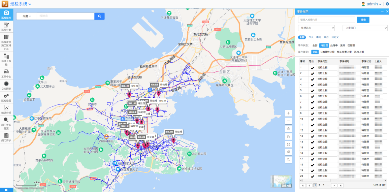The image size is (389, 192).
Task: Click the map zoom-out minus button
Action: click(x=288, y=121)
